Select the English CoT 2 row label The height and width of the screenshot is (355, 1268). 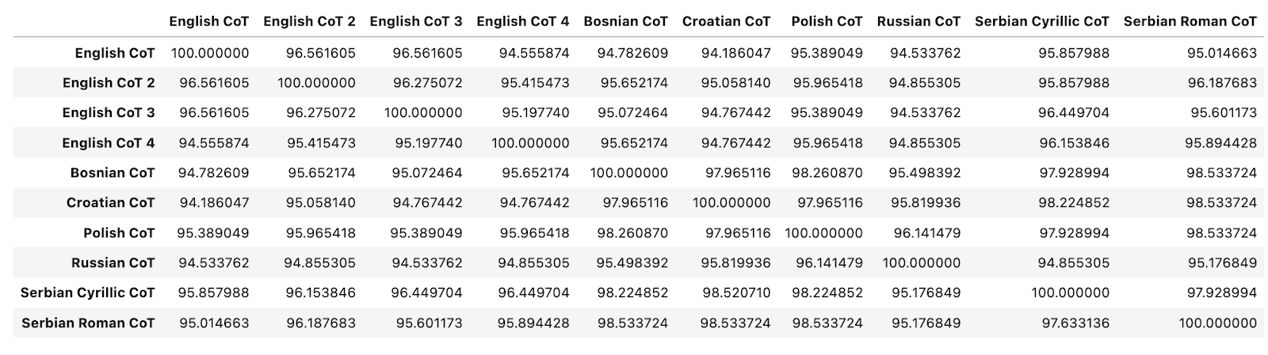click(109, 82)
